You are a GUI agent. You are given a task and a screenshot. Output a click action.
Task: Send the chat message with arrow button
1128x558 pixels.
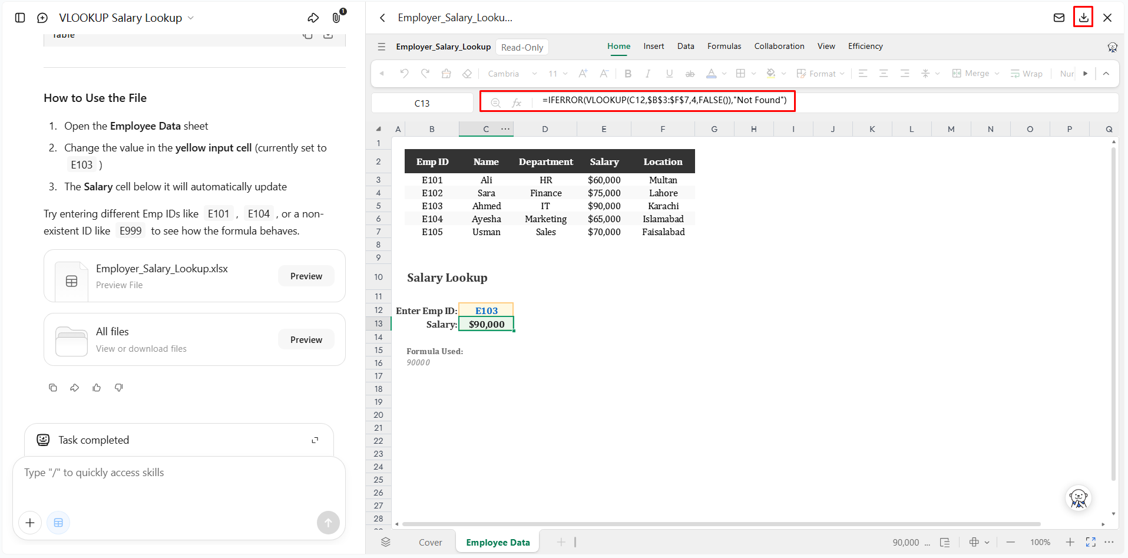[328, 523]
